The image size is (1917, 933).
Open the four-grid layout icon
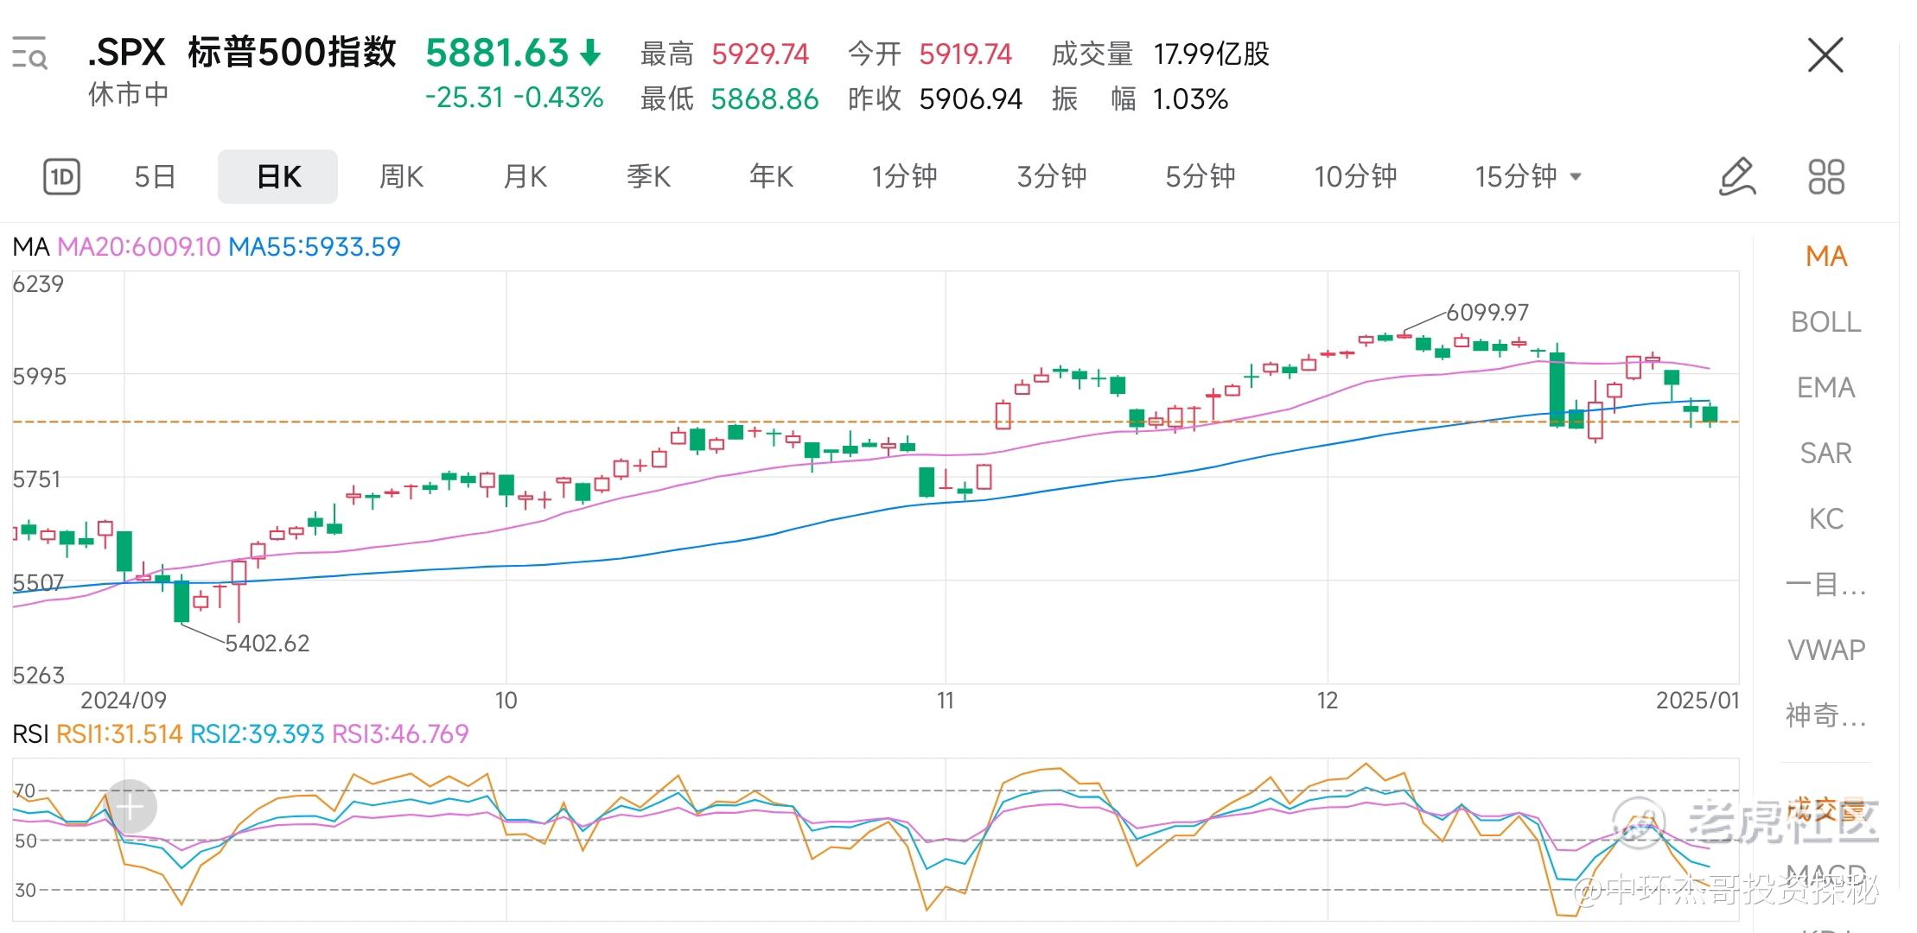pos(1826,176)
